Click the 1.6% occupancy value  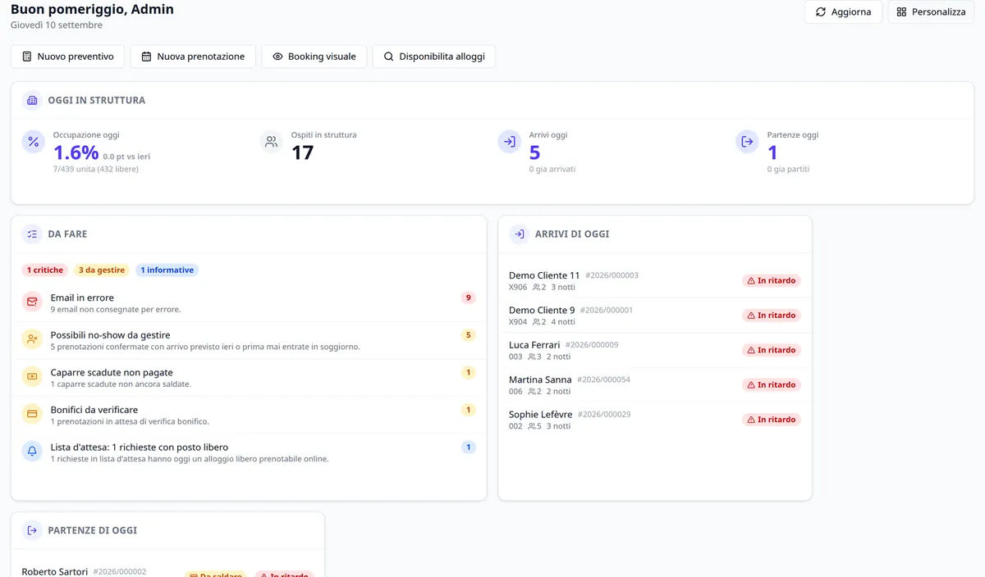76,152
